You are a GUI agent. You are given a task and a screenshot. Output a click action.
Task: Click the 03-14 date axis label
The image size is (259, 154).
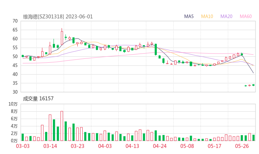(x=50, y=146)
